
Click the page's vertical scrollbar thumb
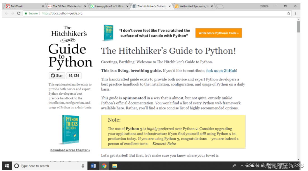pos(298,27)
